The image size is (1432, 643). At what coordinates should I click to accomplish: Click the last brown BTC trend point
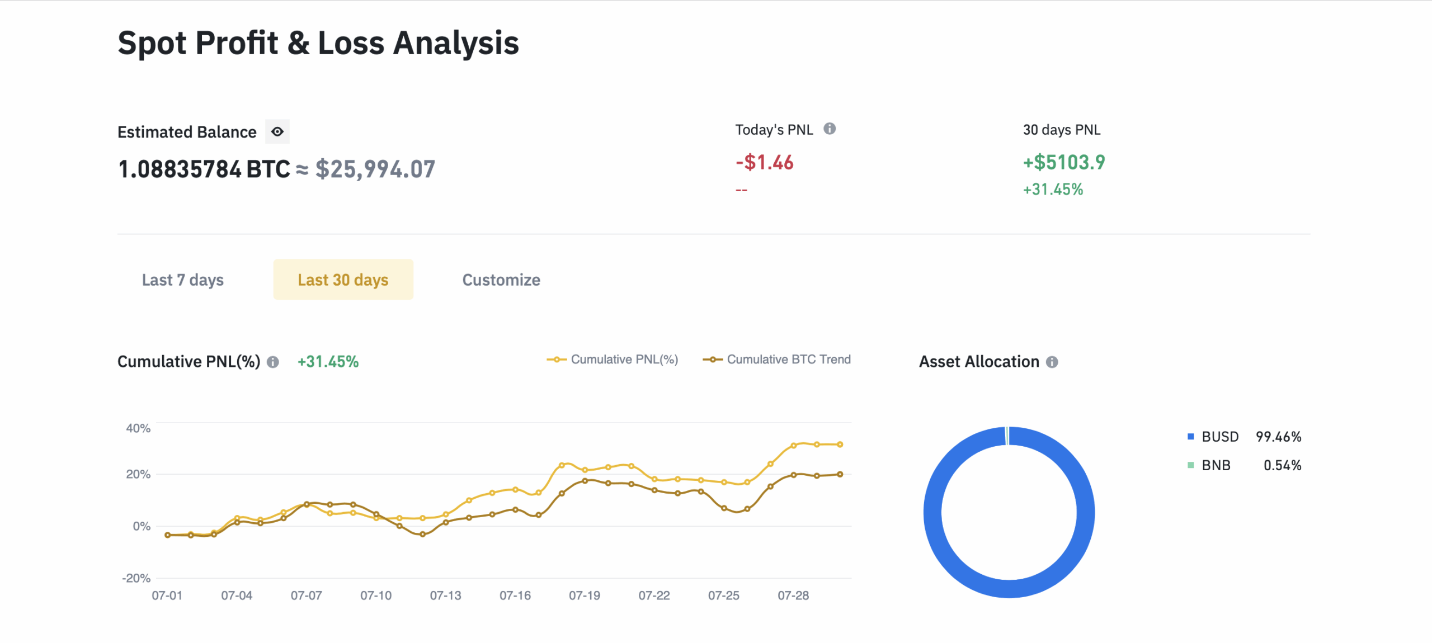[840, 474]
